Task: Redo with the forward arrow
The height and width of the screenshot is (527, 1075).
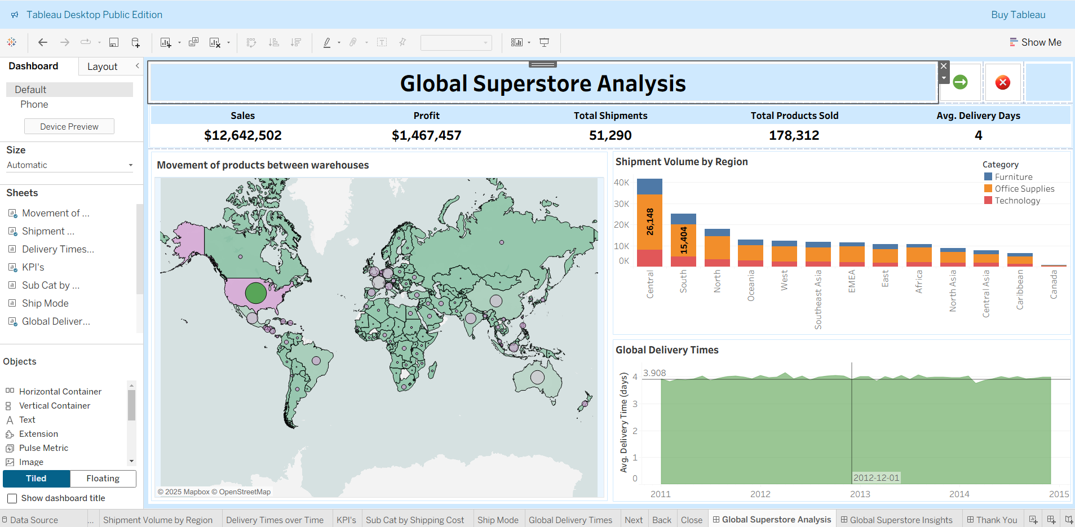Action: (65, 42)
